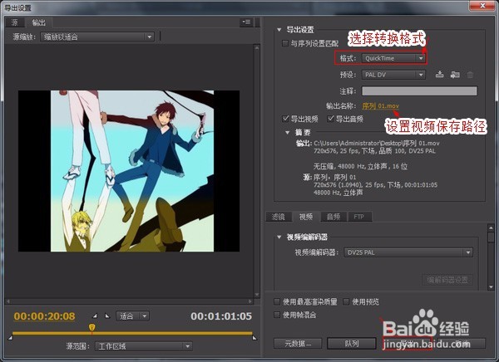Click the settings panel scroll down arrow
The width and height of the screenshot is (499, 362).
coord(491,287)
